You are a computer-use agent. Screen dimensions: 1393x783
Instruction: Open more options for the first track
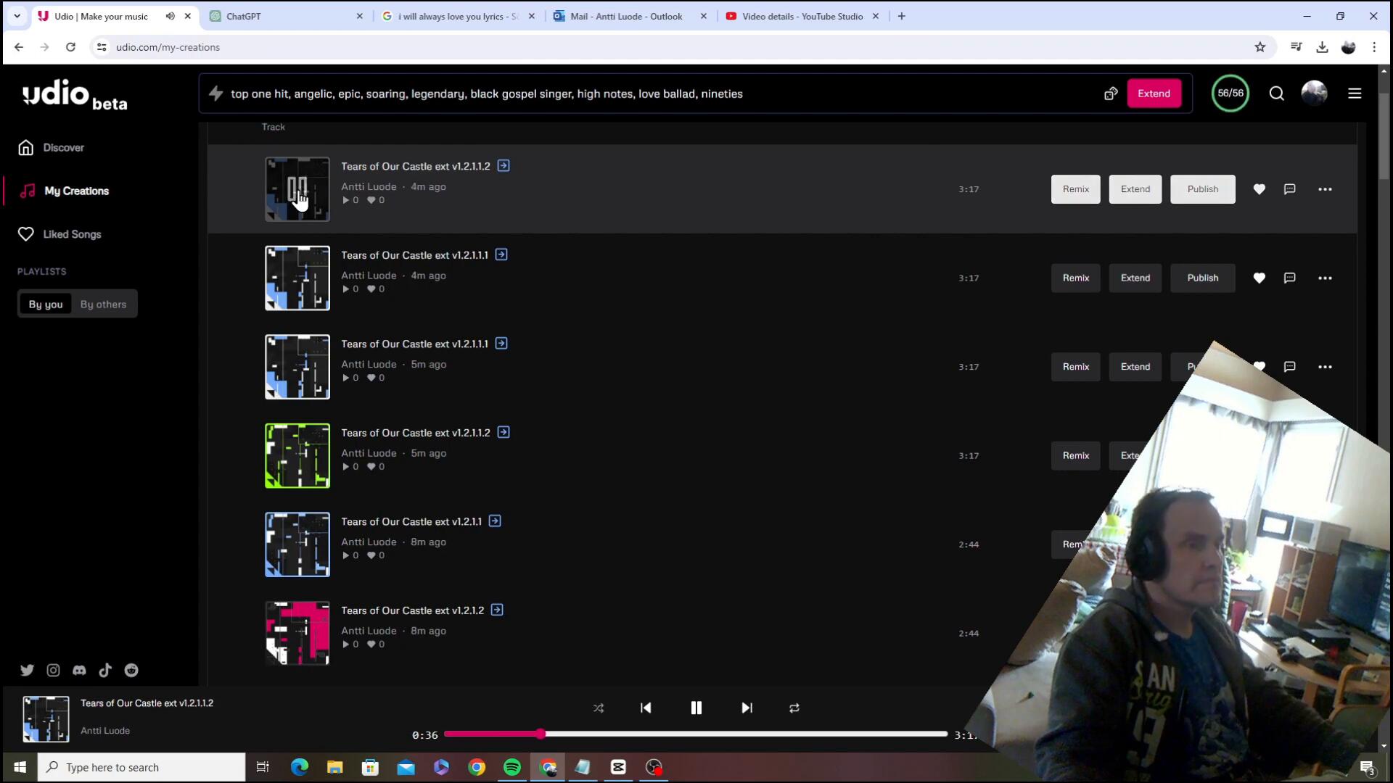click(x=1325, y=189)
